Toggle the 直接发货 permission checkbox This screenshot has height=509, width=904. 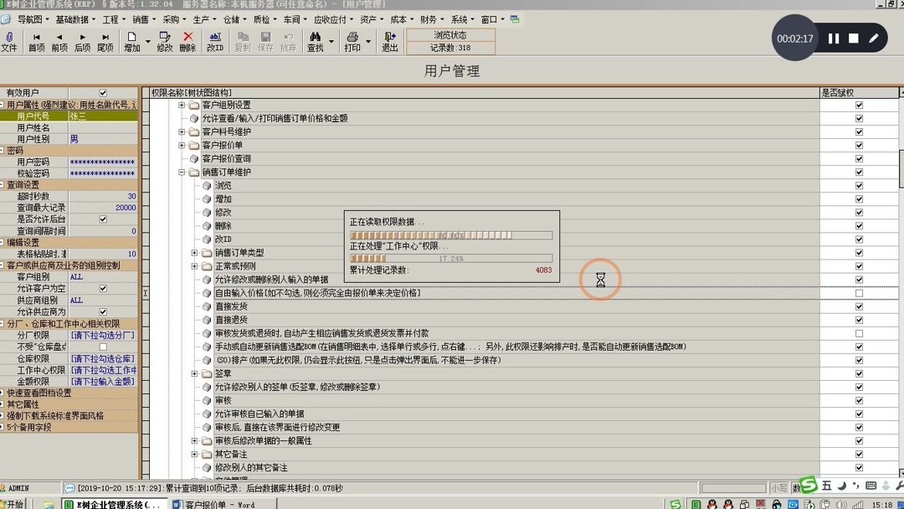tap(859, 306)
